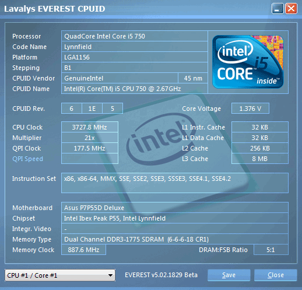Open the CPU #1 / Core #1 dropdown
302x290 pixels.
click(x=60, y=275)
